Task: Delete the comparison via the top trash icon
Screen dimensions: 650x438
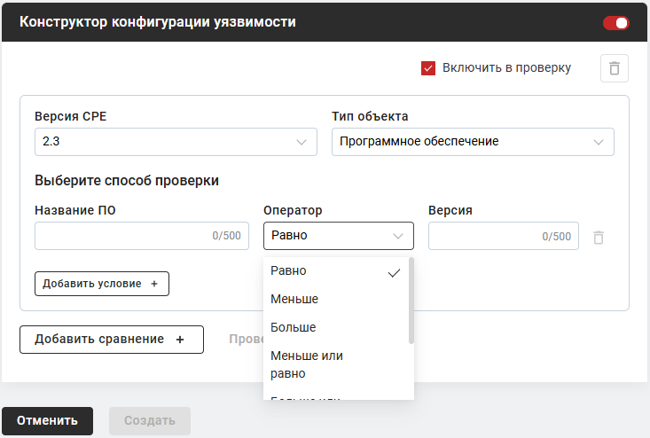Action: point(615,68)
